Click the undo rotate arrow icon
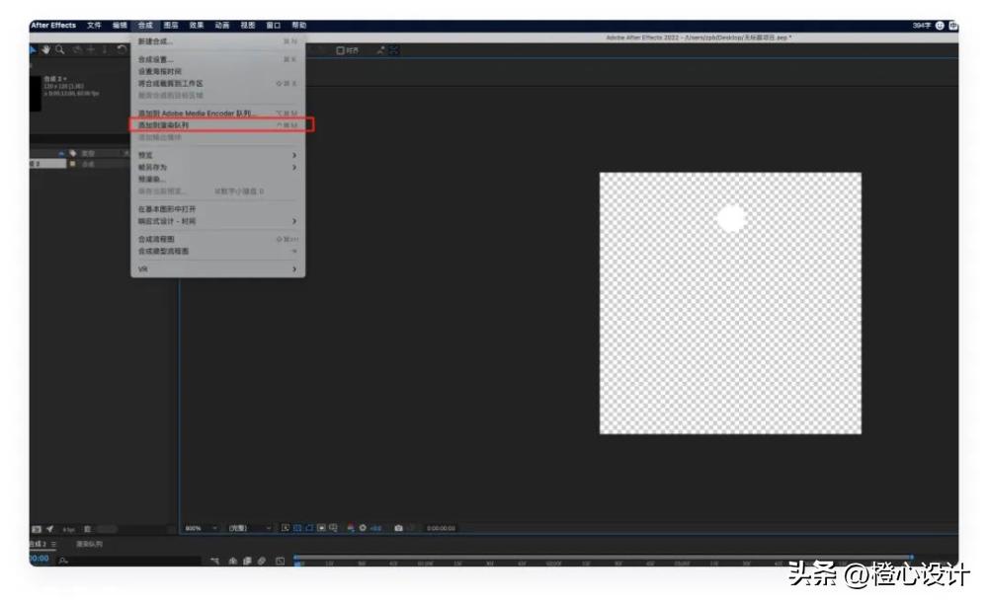This screenshot has height=605, width=988. (x=122, y=49)
